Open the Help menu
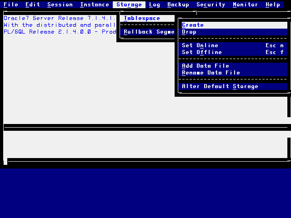The width and height of the screenshot is (291, 218). [x=273, y=5]
